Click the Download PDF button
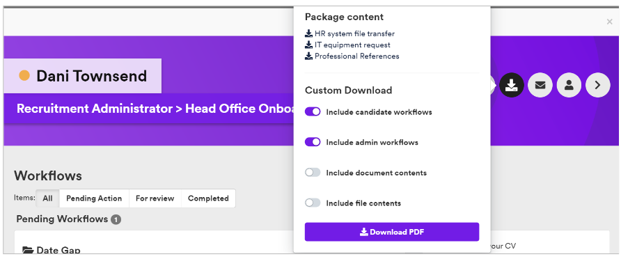 392,232
